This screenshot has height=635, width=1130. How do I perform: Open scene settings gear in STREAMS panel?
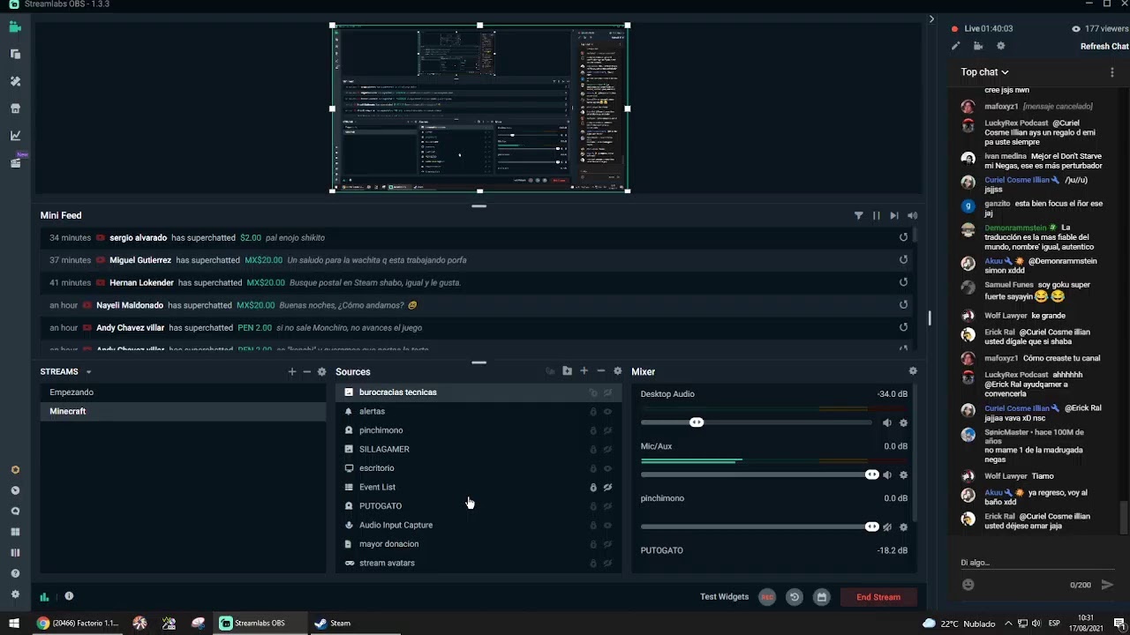321,371
